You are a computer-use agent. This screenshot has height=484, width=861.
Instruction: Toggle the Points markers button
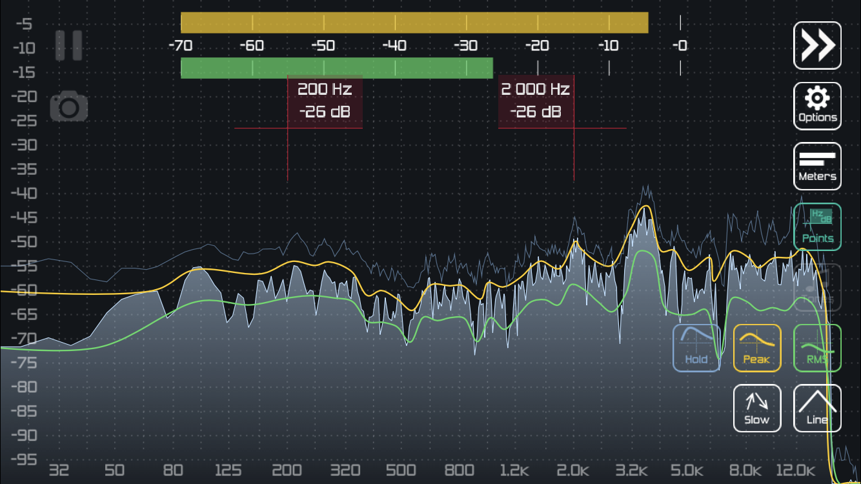click(x=817, y=227)
